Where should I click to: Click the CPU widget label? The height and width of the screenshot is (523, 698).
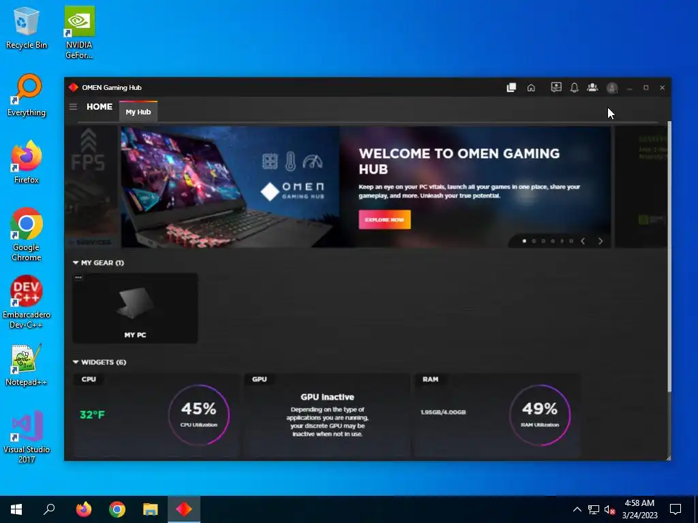[x=89, y=379]
